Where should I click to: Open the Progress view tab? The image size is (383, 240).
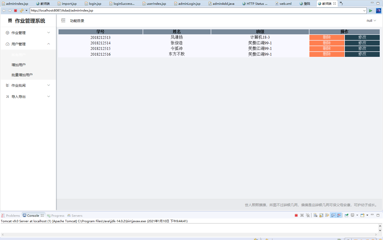click(56, 215)
